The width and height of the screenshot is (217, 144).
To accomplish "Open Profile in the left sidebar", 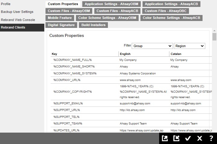I will click(6, 4).
